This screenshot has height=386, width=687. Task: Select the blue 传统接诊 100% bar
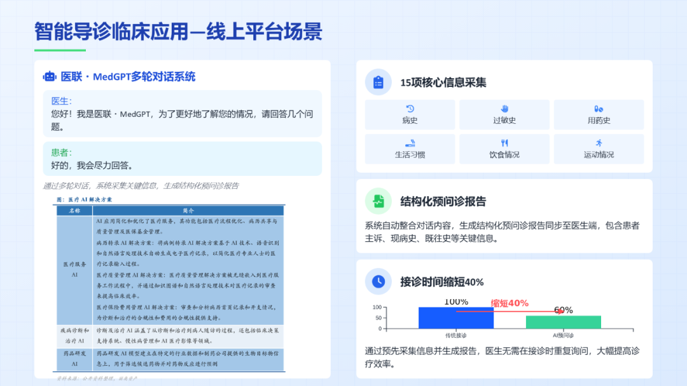click(457, 317)
